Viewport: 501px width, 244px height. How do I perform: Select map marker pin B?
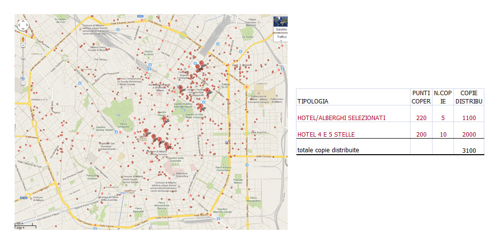(x=180, y=88)
